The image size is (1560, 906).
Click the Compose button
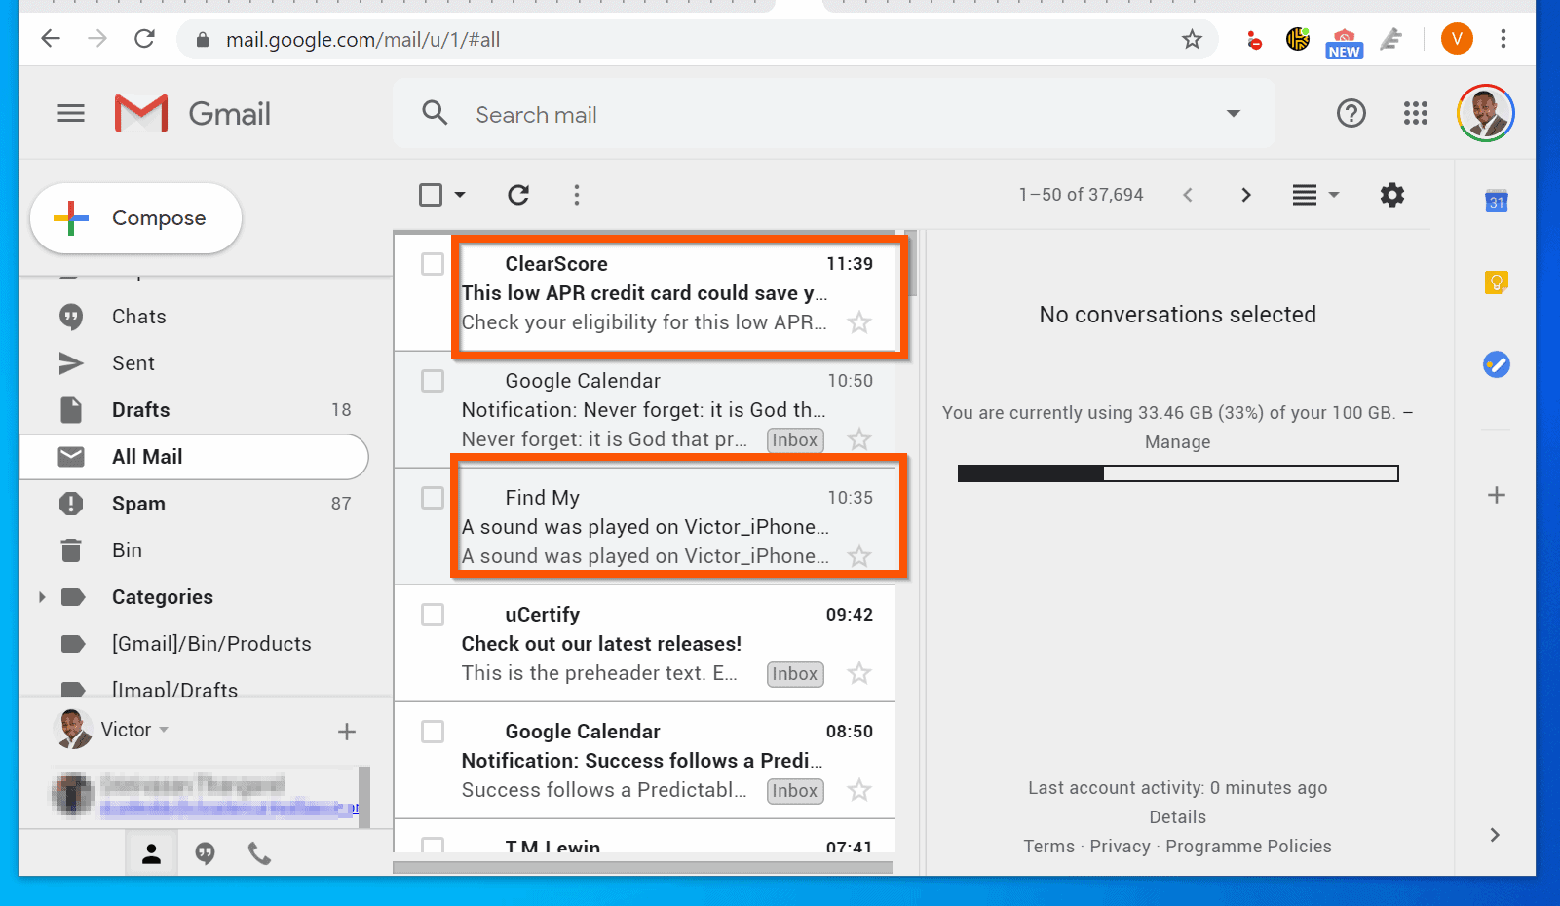click(135, 218)
